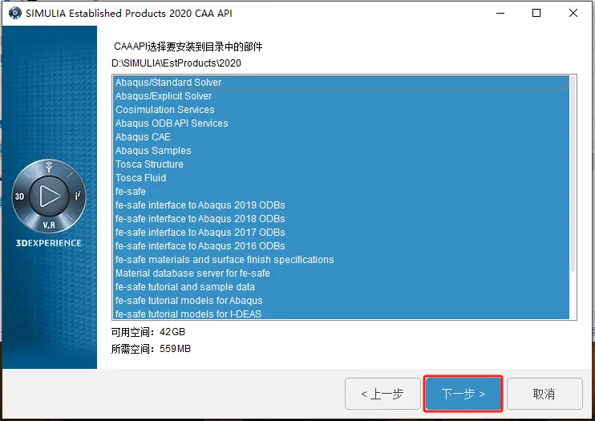595x421 pixels.
Task: Select fe-safe interface to Abaqus 2016 ODBs
Action: (341, 246)
